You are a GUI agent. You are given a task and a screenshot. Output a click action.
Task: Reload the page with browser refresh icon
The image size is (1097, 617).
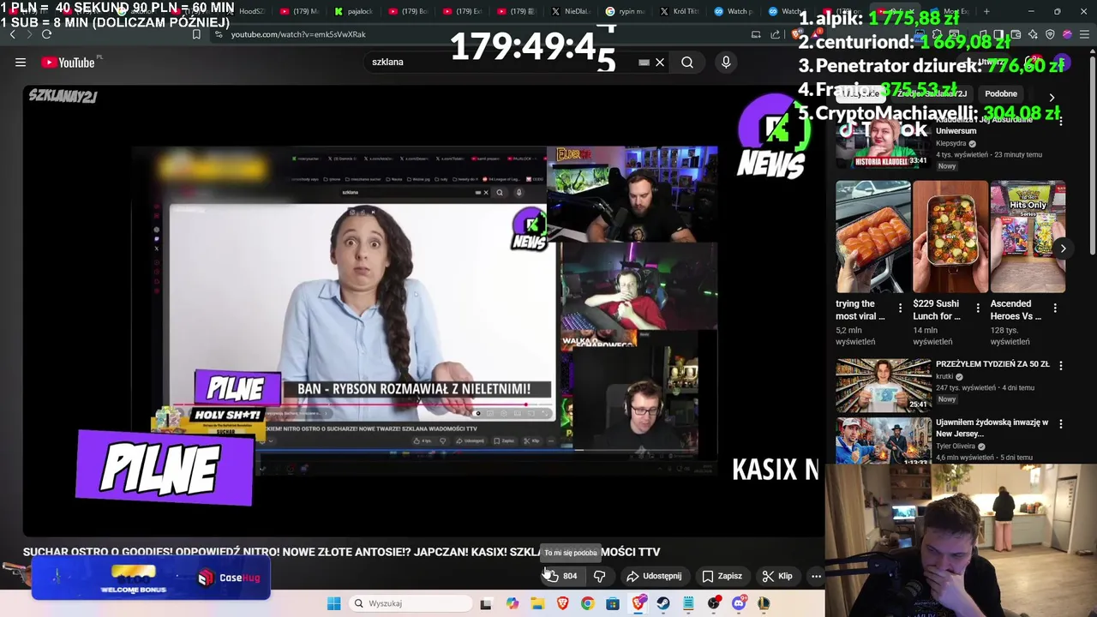(x=46, y=34)
